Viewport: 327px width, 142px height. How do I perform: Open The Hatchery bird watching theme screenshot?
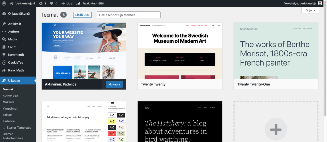click(180, 122)
